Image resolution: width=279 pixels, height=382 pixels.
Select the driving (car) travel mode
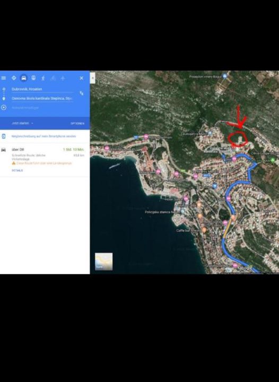click(24, 78)
